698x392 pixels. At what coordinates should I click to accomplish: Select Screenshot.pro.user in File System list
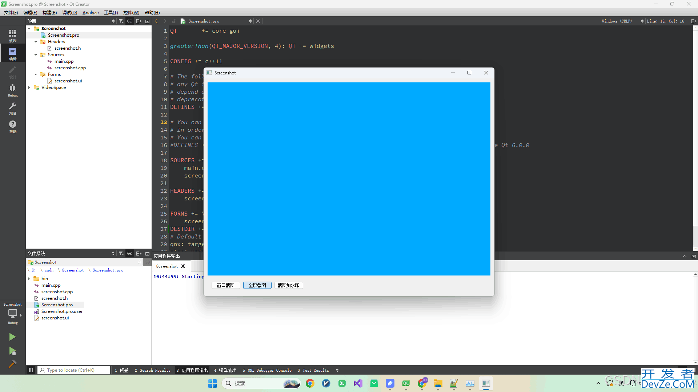pyautogui.click(x=62, y=311)
